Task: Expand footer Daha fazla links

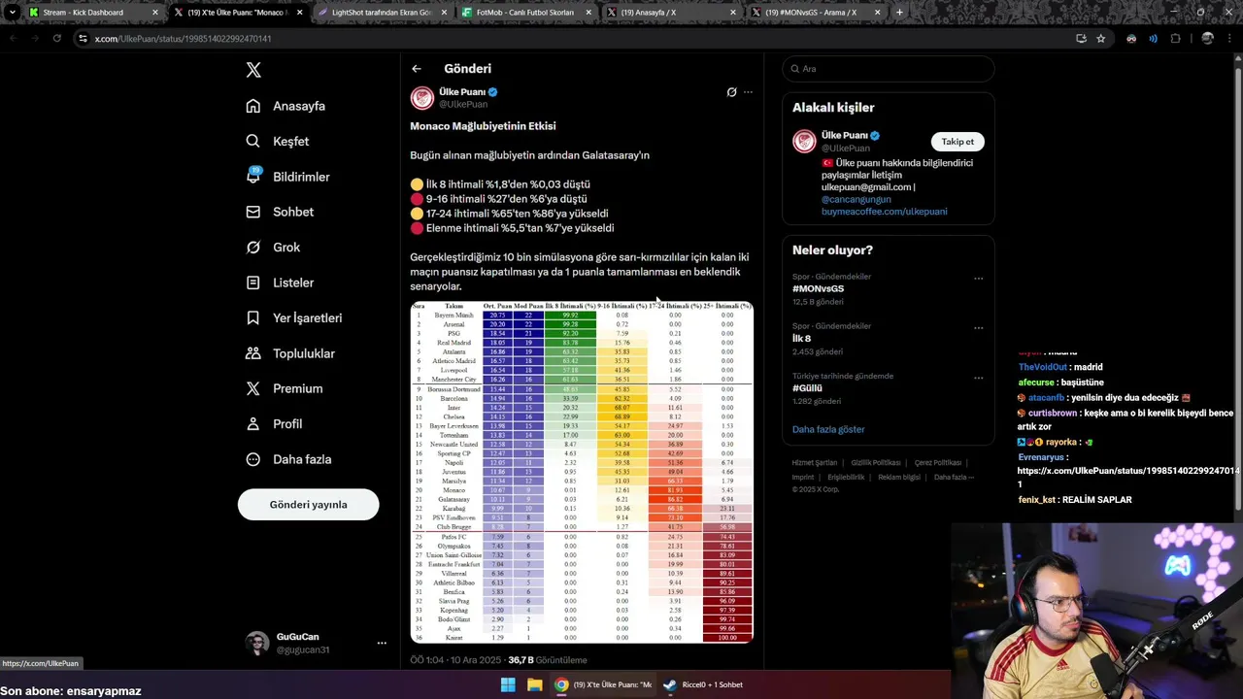Action: tap(954, 477)
